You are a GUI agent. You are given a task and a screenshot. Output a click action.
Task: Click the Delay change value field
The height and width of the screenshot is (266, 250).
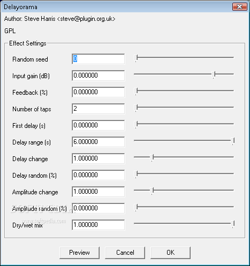coord(99,158)
